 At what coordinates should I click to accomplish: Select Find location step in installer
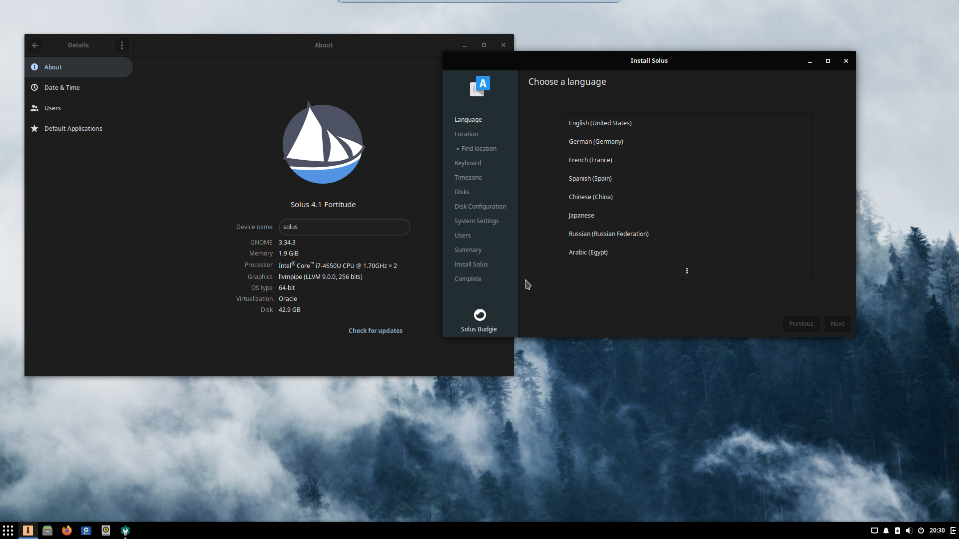point(476,149)
